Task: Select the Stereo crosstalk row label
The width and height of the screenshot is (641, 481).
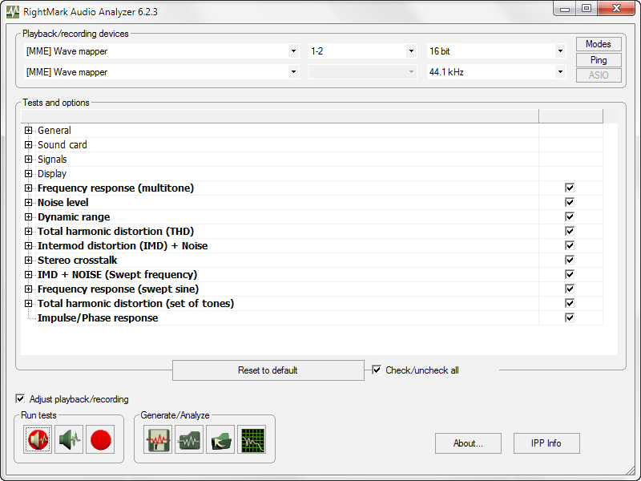Action: (77, 260)
